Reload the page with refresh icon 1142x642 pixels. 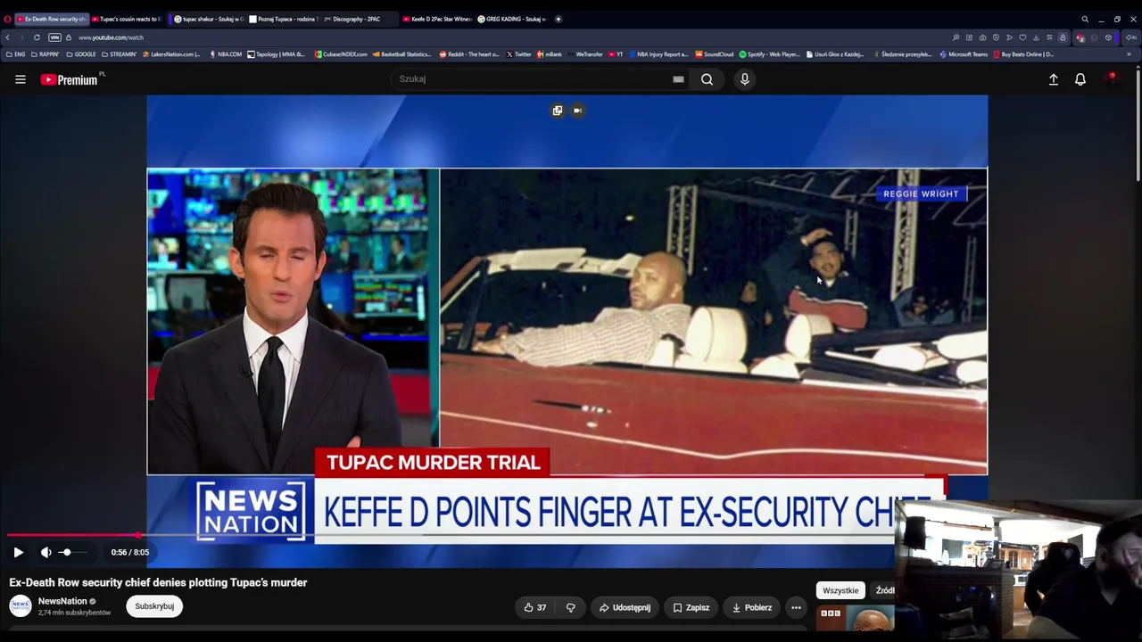pos(37,37)
